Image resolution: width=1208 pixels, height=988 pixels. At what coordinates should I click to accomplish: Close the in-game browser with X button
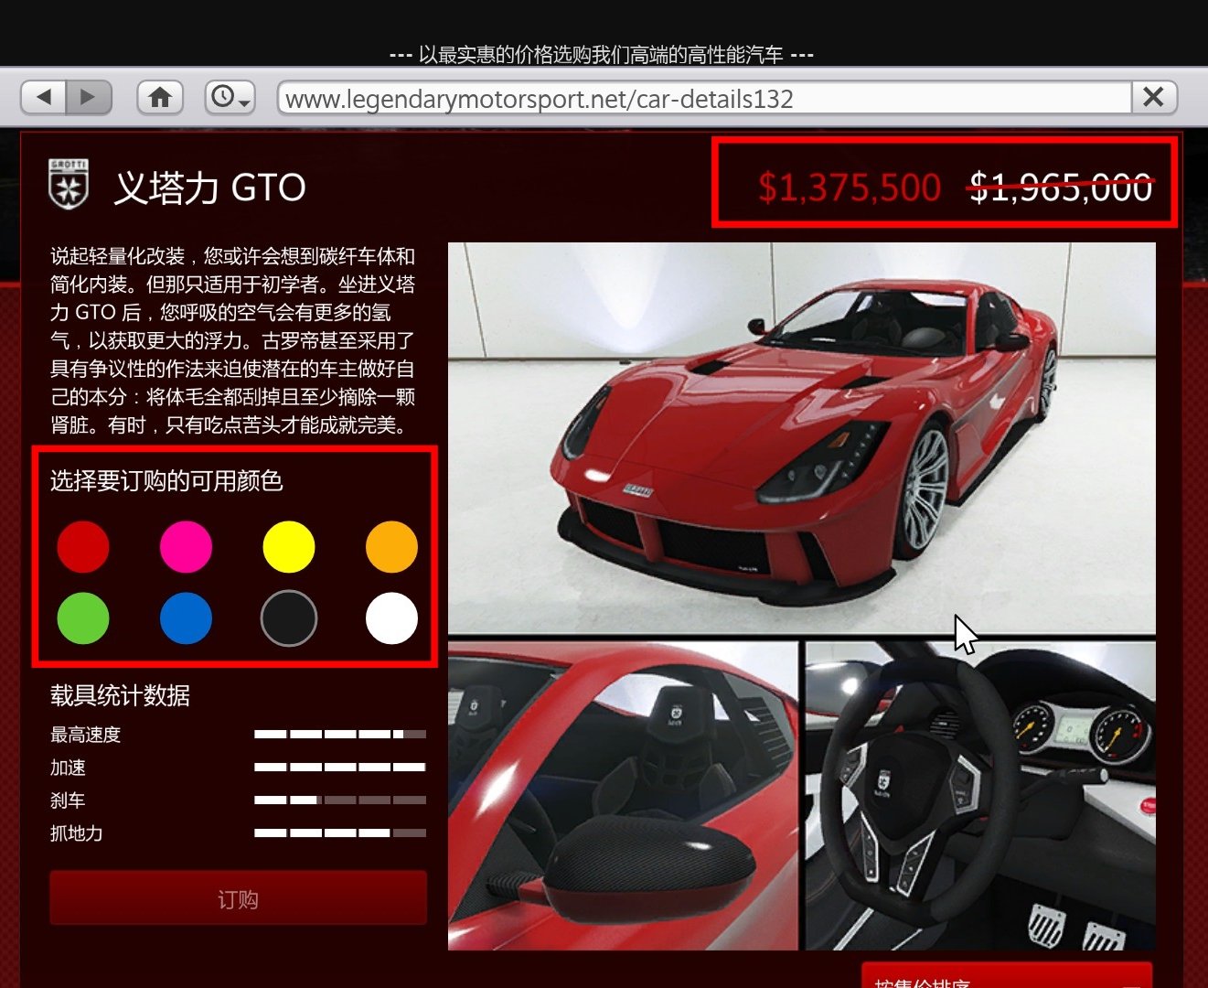click(1154, 97)
